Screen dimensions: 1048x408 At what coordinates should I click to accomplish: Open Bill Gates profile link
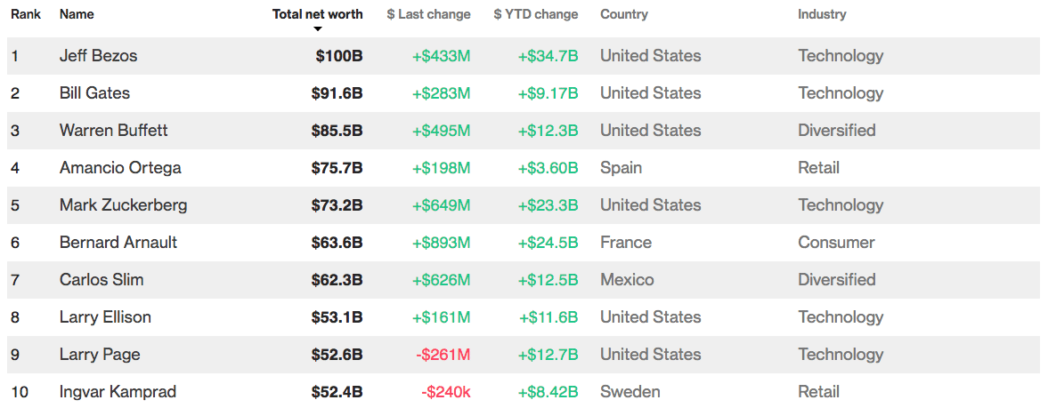click(x=94, y=93)
